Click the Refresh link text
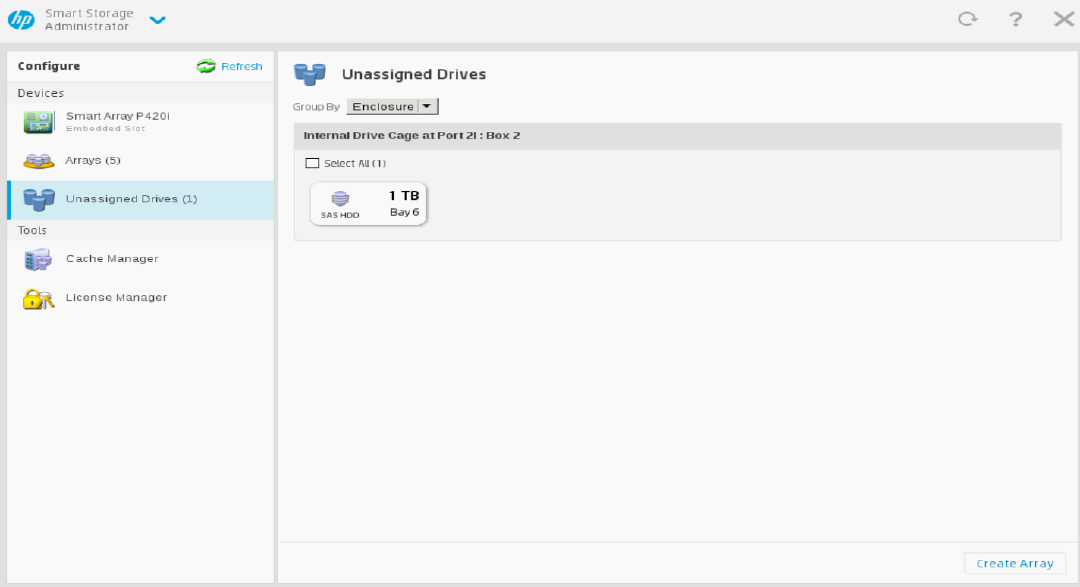1080x587 pixels. [242, 66]
